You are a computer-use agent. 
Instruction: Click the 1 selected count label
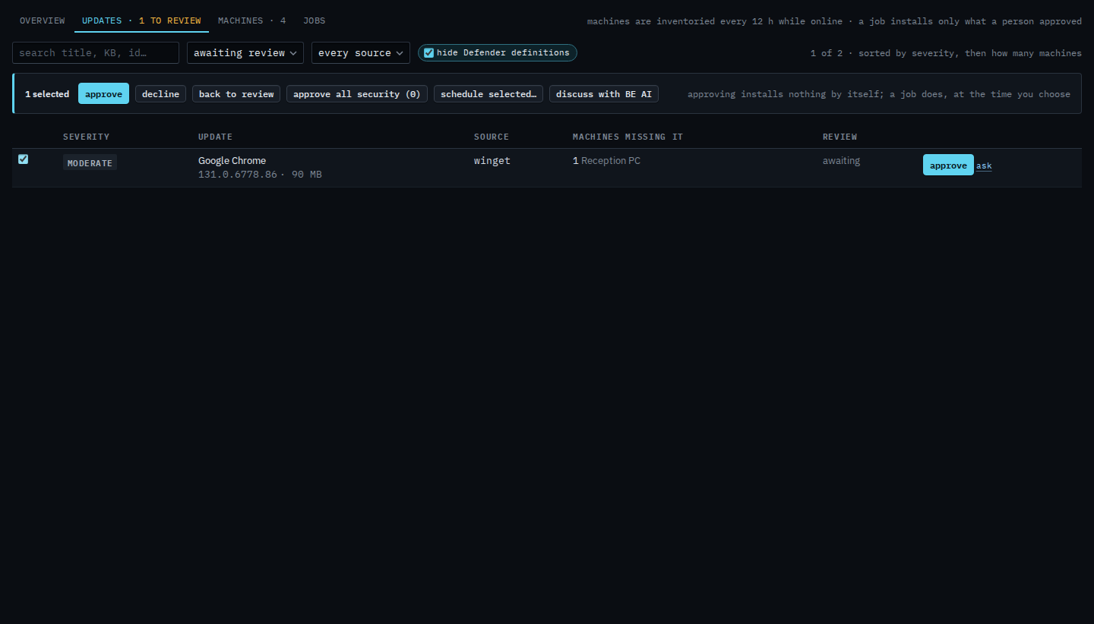click(47, 94)
